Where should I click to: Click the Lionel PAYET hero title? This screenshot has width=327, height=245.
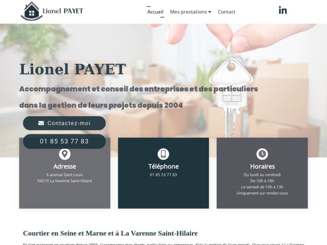click(x=73, y=69)
